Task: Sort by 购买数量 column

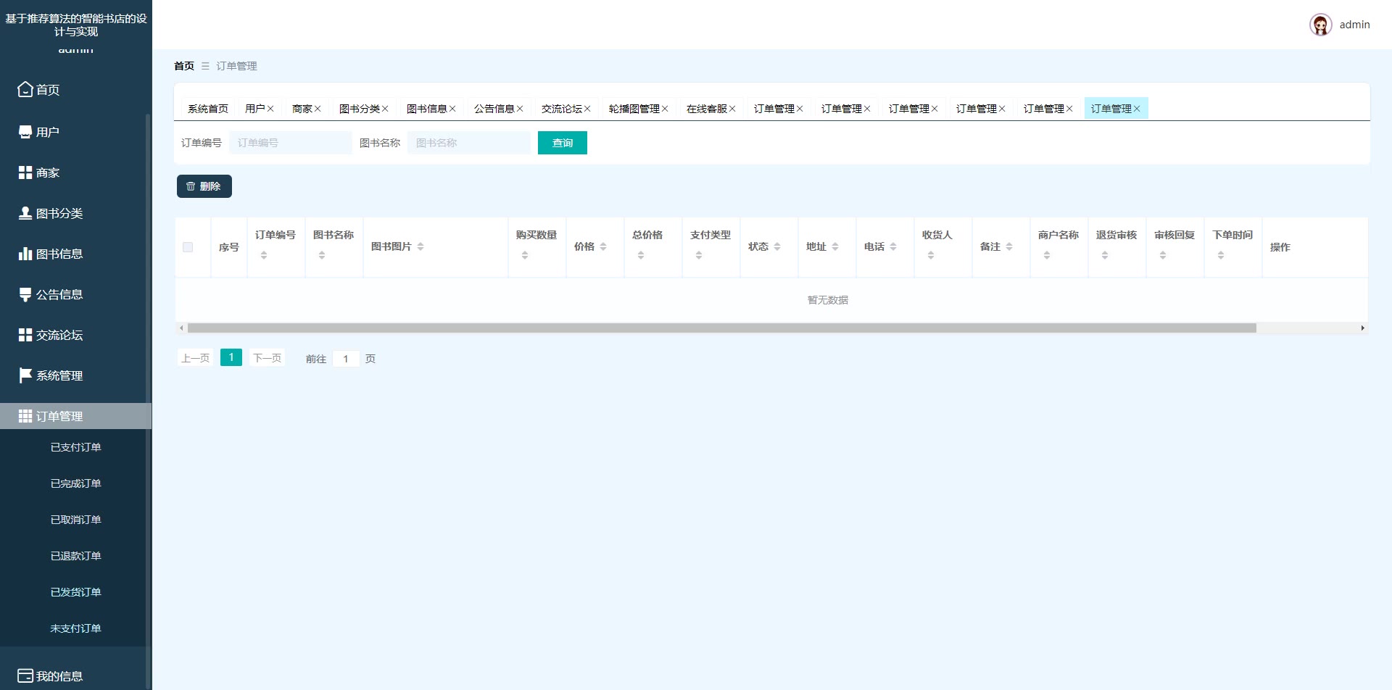Action: click(x=525, y=255)
